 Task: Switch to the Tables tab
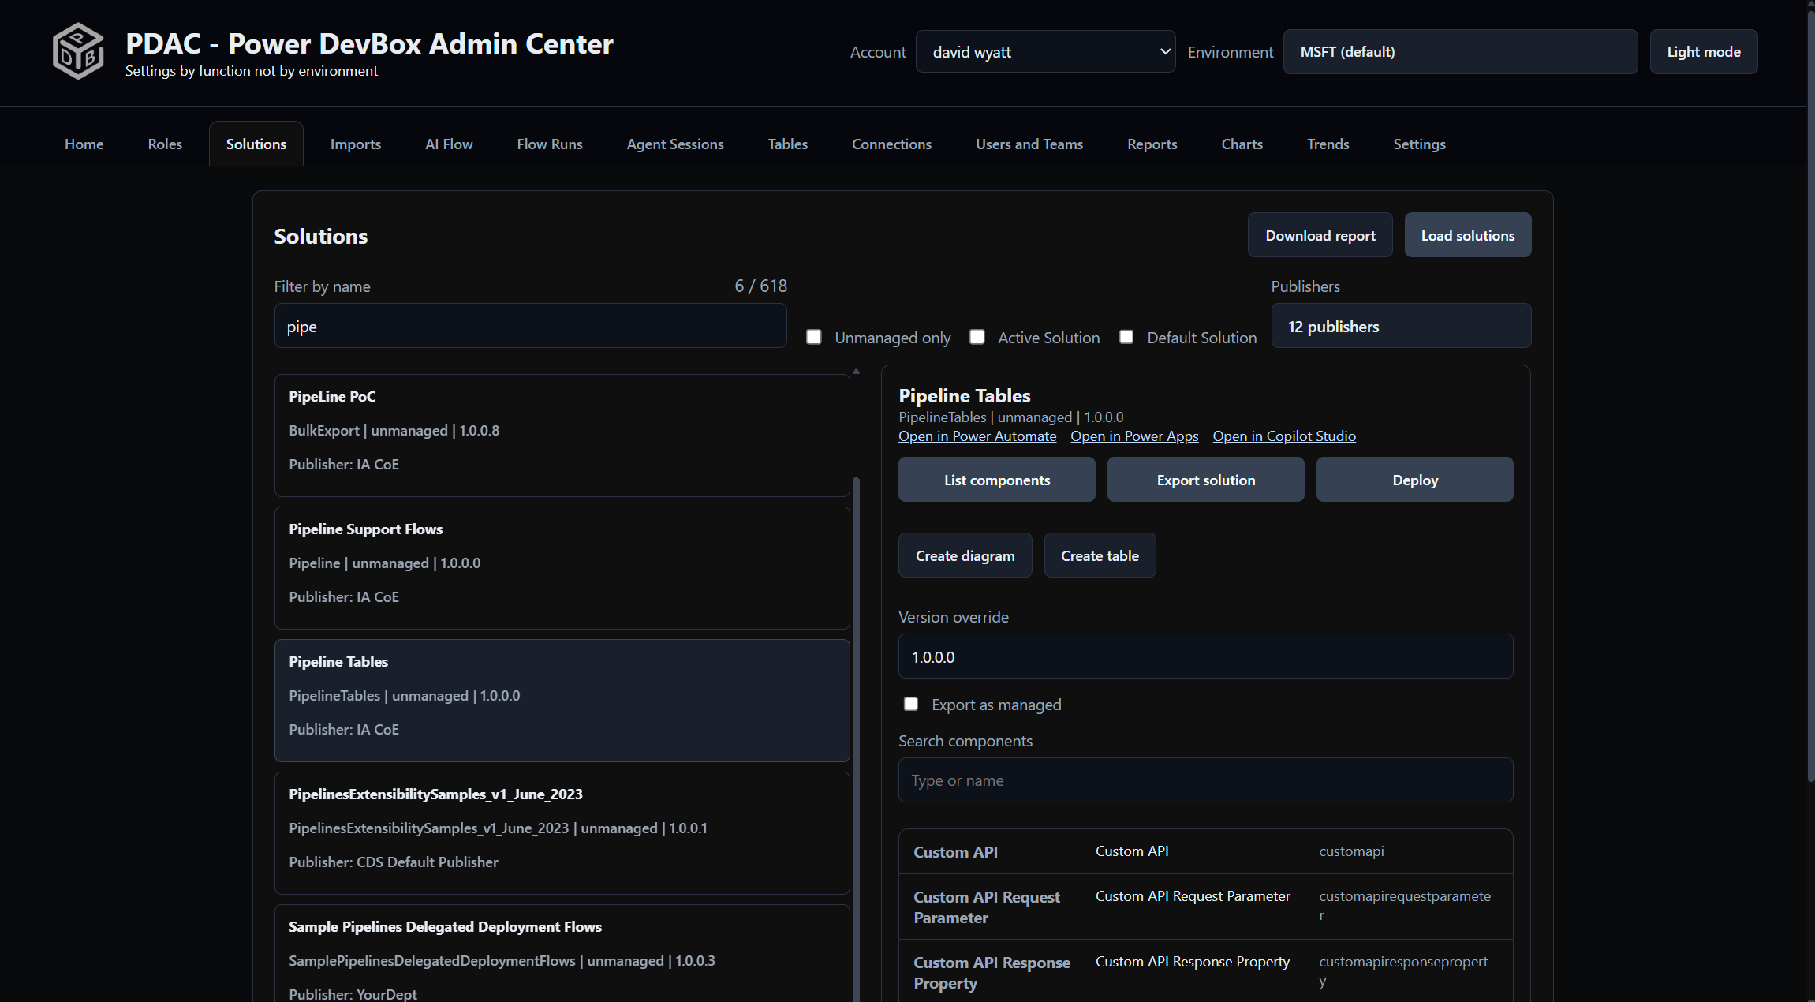788,144
